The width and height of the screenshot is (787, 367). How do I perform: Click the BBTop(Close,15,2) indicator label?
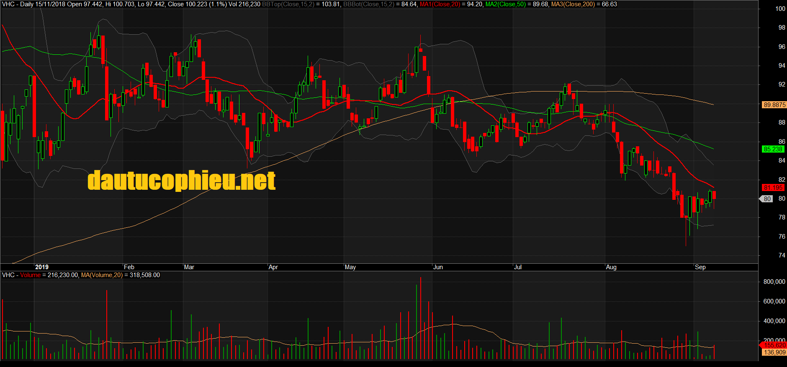tap(288, 4)
